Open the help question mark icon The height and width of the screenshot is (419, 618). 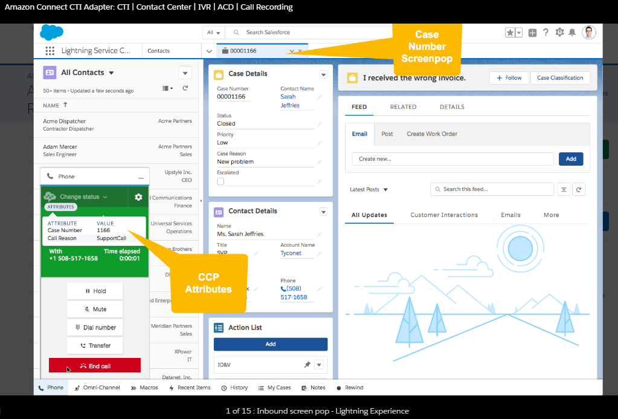click(546, 33)
